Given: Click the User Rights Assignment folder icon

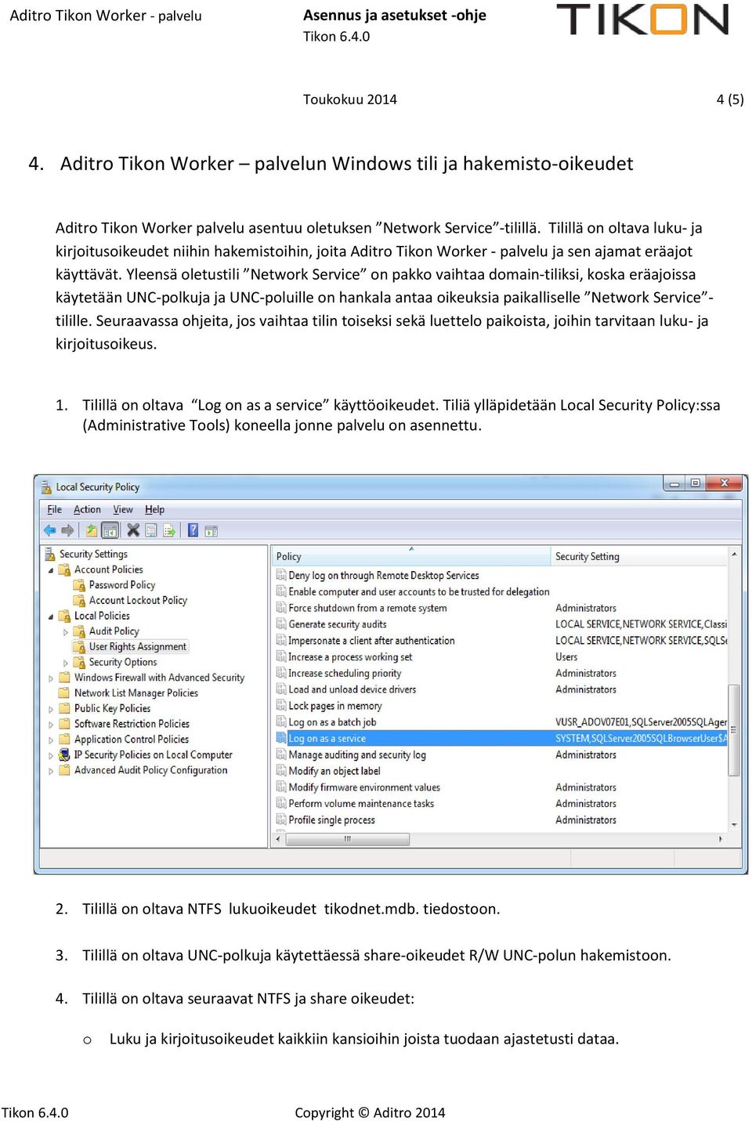Looking at the screenshot, I should [79, 647].
